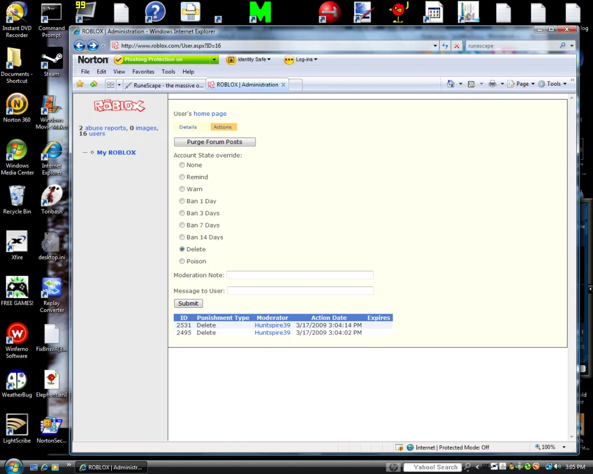Image resolution: width=593 pixels, height=474 pixels.
Task: Click the browser Back arrow button
Action: [x=79, y=46]
